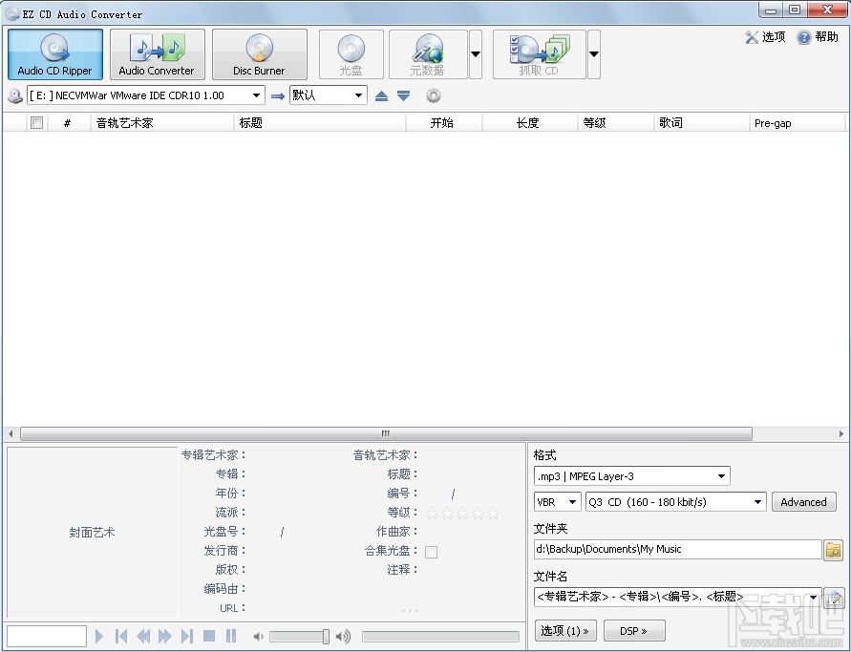Toggle the select-all tracks checkbox
Screen dimensions: 851x652
click(x=35, y=122)
